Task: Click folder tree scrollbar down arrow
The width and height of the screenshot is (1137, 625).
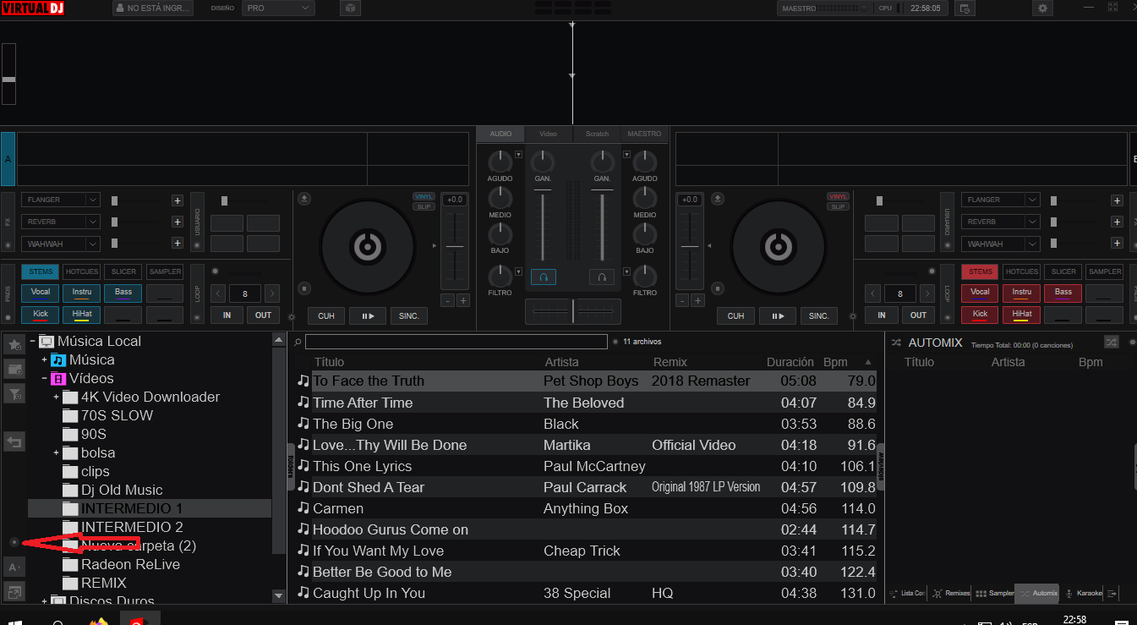Action: [x=279, y=596]
